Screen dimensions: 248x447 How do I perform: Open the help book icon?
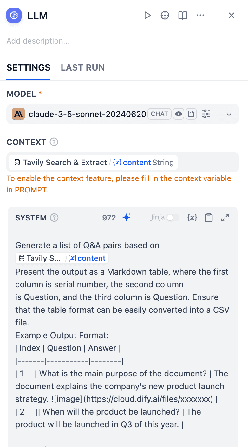pyautogui.click(x=183, y=15)
